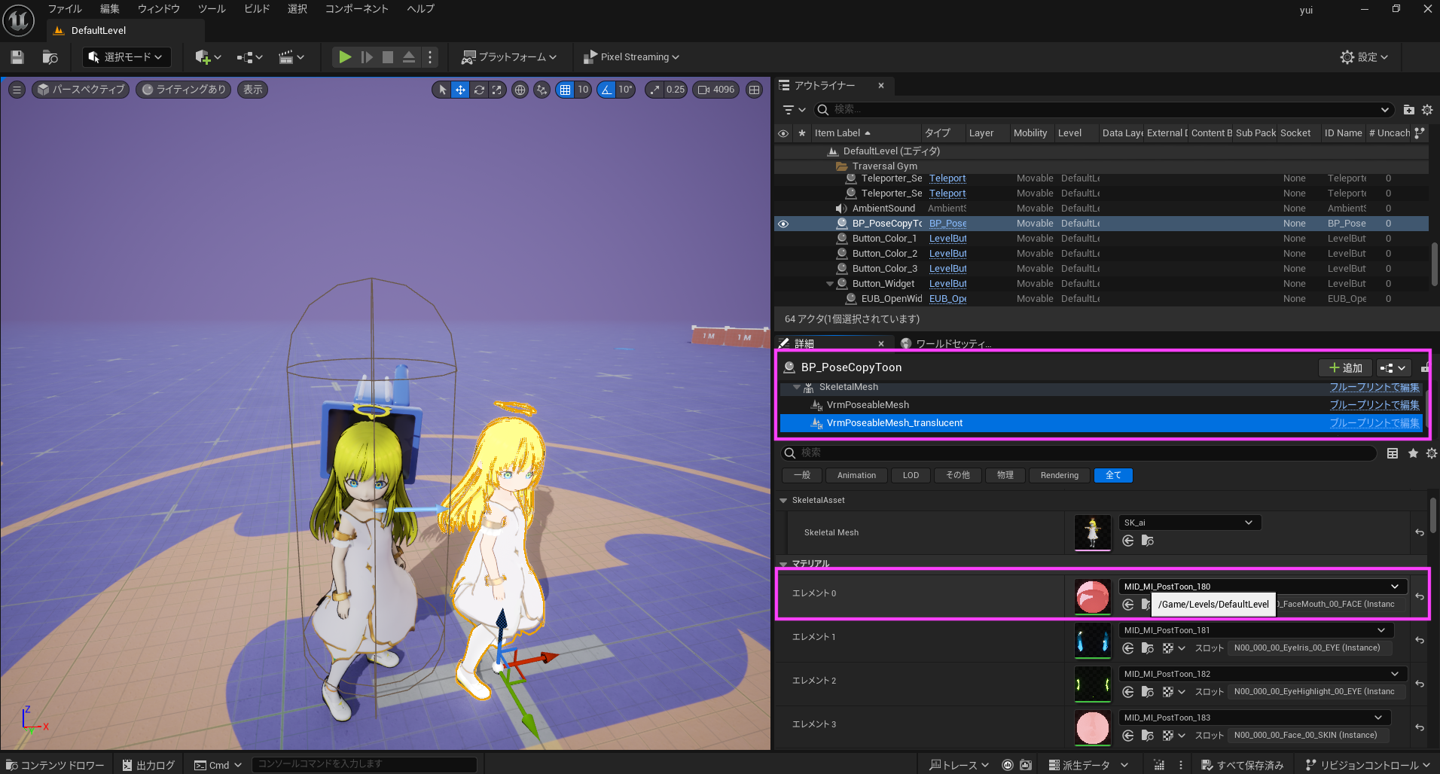Open the Cinematics clapperboard icon menu

point(291,57)
